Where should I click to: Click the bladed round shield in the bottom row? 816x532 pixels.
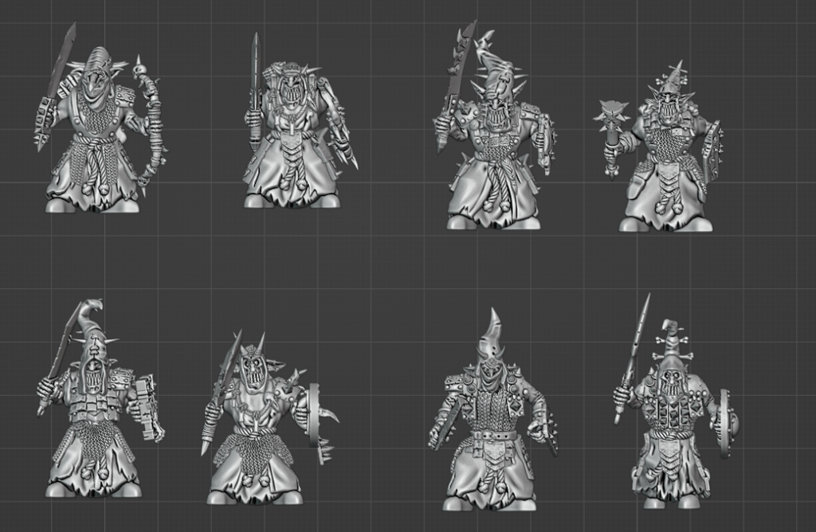pyautogui.click(x=317, y=422)
